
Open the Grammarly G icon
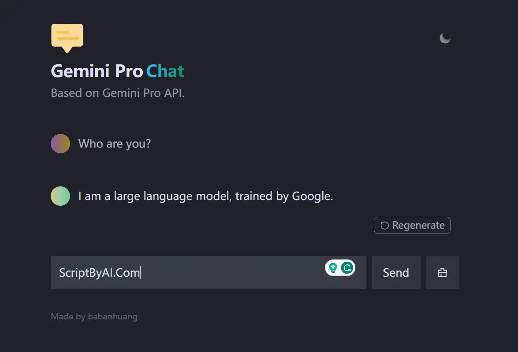click(348, 267)
